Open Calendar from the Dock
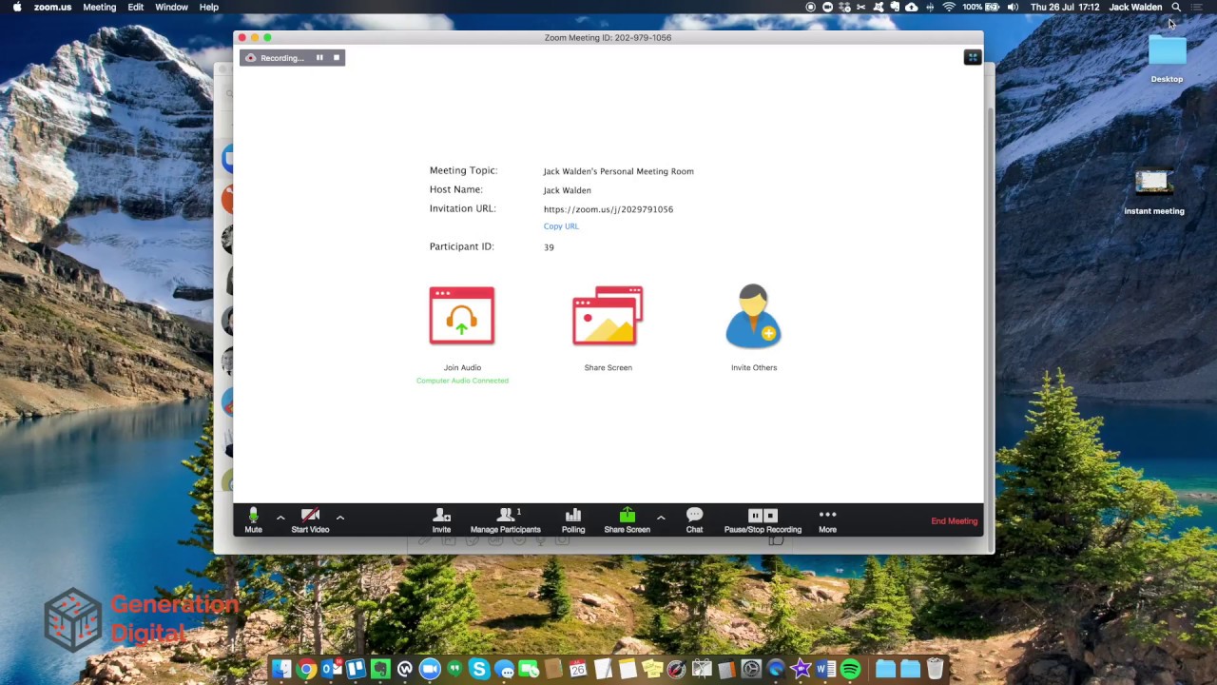The image size is (1217, 685). [x=578, y=669]
